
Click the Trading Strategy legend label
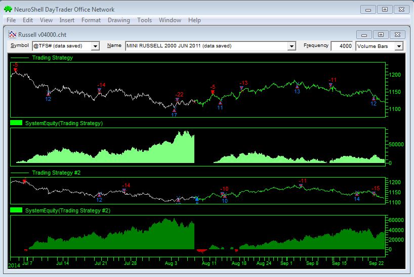[x=52, y=58]
